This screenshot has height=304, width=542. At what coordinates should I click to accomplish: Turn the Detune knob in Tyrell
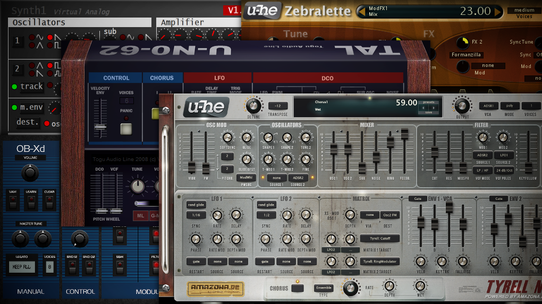coord(253,105)
